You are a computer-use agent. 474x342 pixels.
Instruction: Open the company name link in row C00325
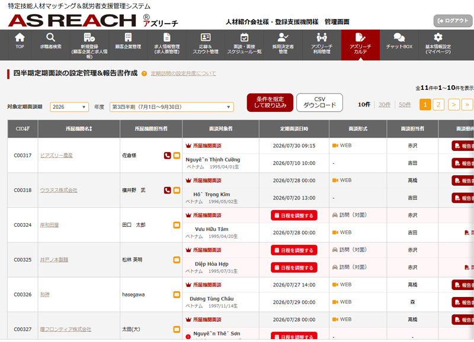coord(54,260)
